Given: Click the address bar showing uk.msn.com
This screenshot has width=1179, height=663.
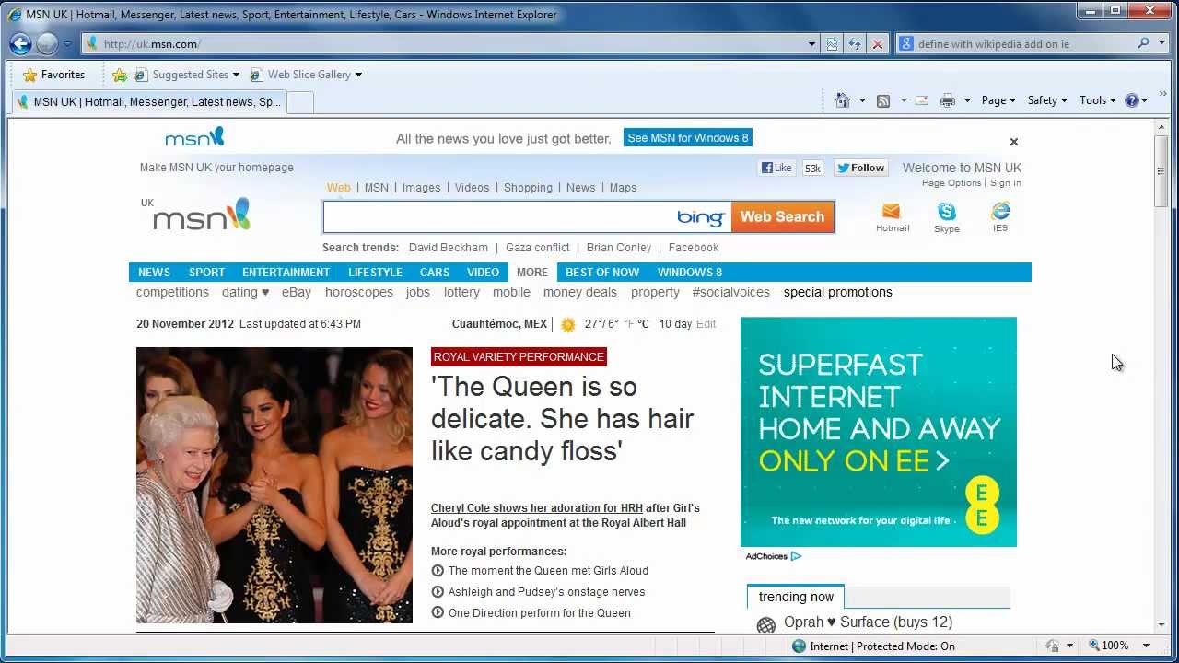Looking at the screenshot, I should 445,43.
